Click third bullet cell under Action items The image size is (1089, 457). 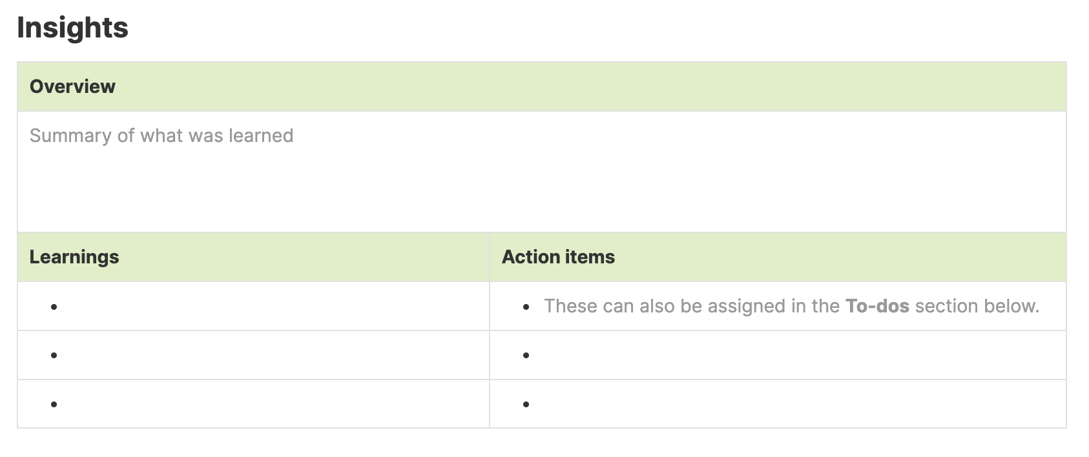778,404
